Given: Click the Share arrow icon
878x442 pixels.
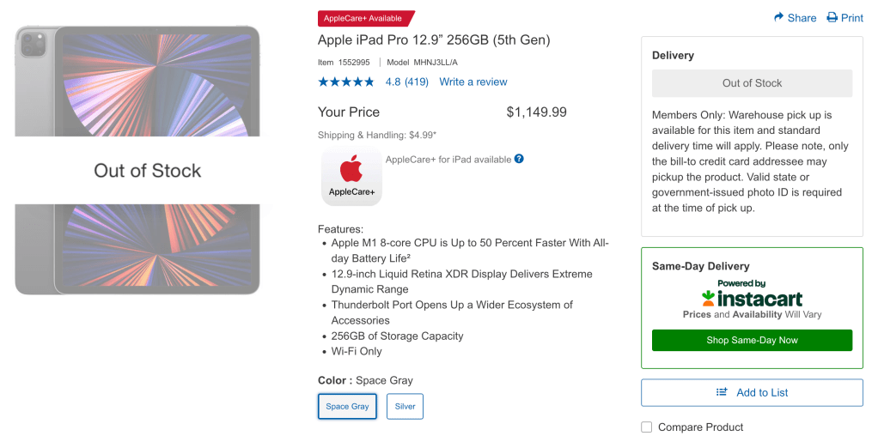Looking at the screenshot, I should pos(778,17).
